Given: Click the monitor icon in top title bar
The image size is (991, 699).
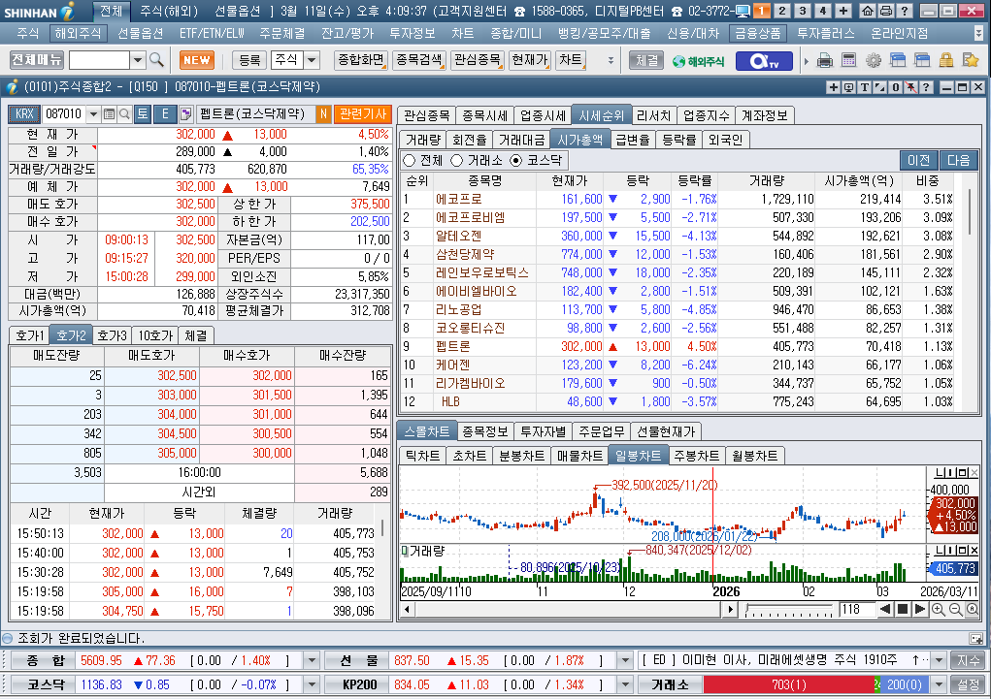Looking at the screenshot, I should (x=743, y=11).
